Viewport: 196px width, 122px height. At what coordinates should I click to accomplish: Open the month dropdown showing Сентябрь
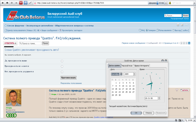116,74
